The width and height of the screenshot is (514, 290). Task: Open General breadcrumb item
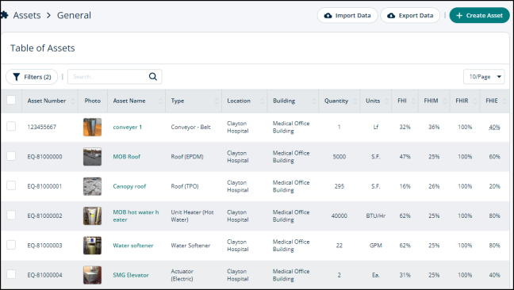click(74, 15)
